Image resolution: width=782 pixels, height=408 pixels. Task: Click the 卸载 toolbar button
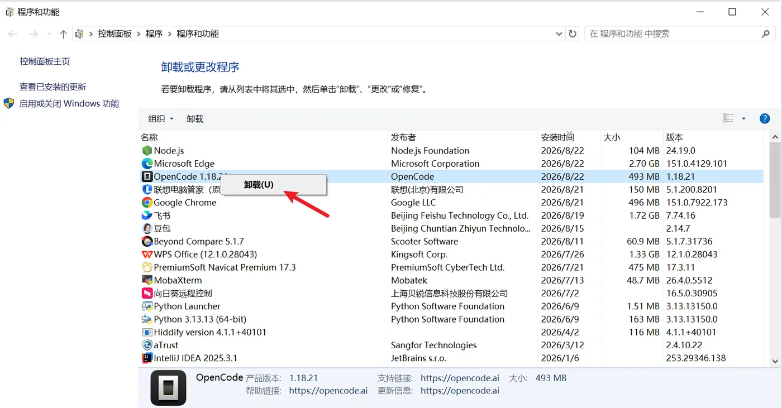click(x=195, y=119)
